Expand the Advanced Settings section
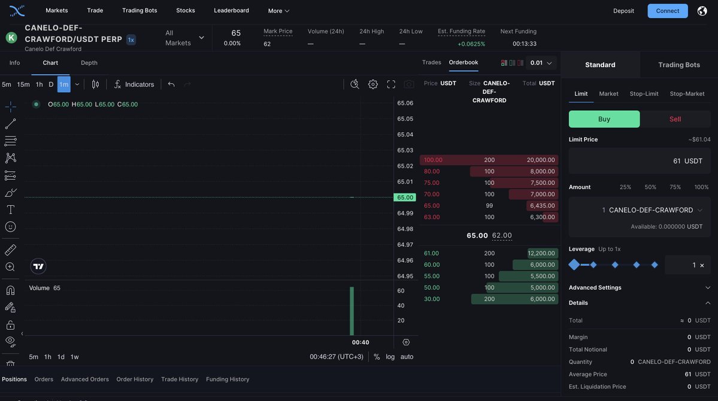This screenshot has width=718, height=401. [x=640, y=287]
